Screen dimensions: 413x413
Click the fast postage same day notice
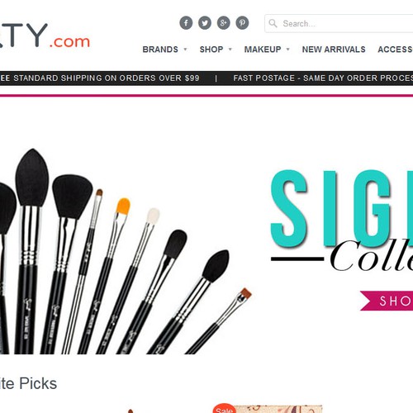pyautogui.click(x=323, y=78)
